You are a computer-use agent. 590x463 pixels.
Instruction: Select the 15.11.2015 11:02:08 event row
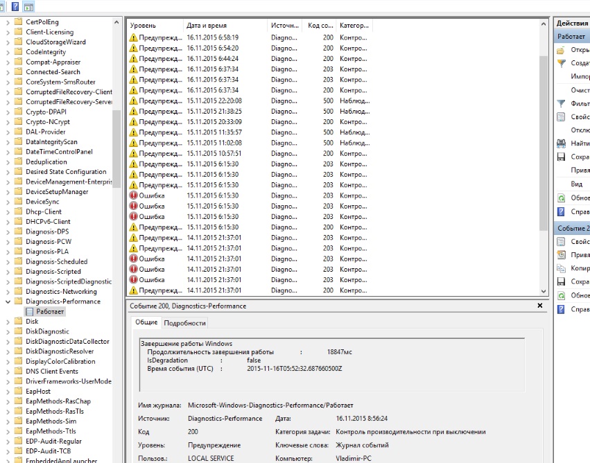[x=249, y=143]
